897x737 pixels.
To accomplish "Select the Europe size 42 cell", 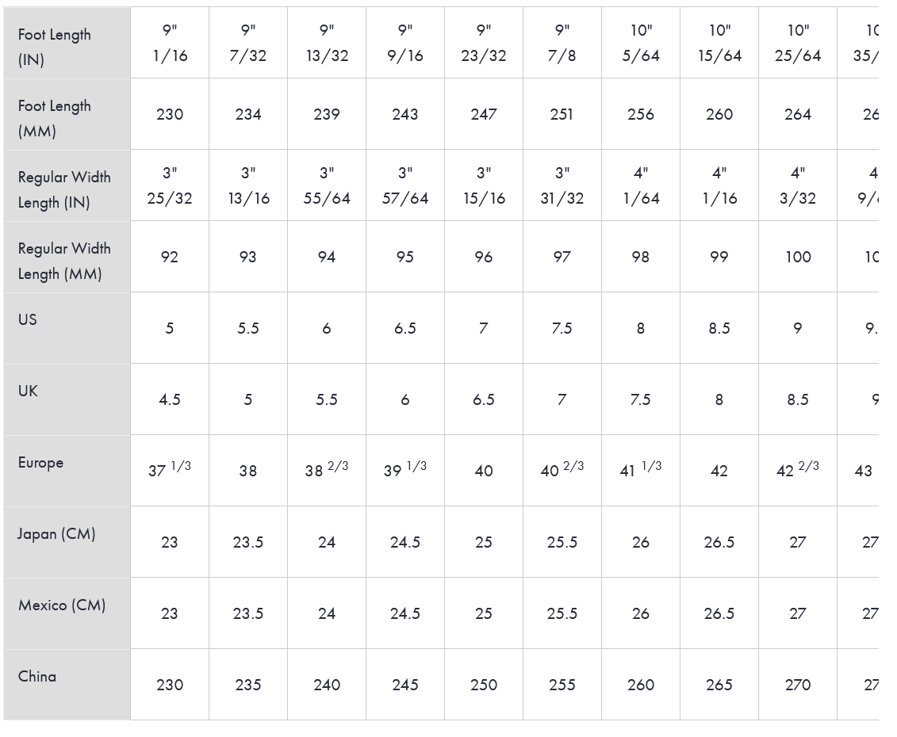I will click(x=719, y=471).
